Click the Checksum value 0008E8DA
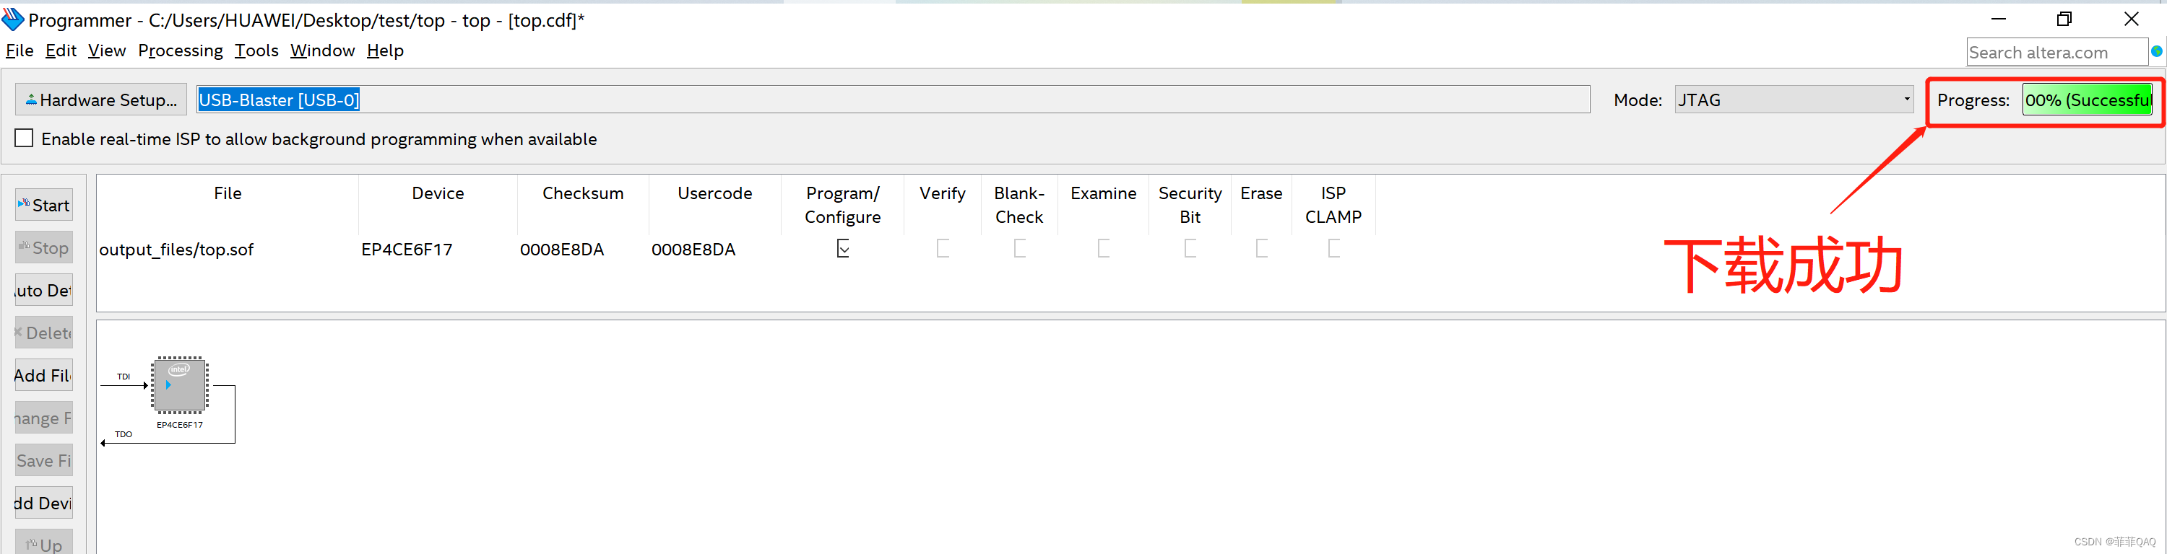This screenshot has height=554, width=2167. pyautogui.click(x=562, y=249)
